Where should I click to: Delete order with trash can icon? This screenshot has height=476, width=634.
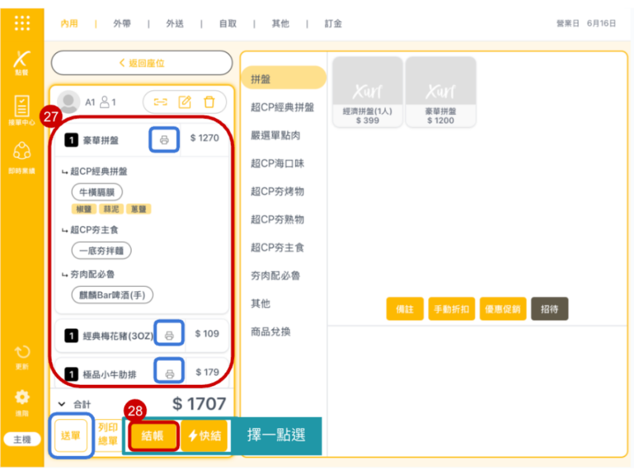(209, 102)
